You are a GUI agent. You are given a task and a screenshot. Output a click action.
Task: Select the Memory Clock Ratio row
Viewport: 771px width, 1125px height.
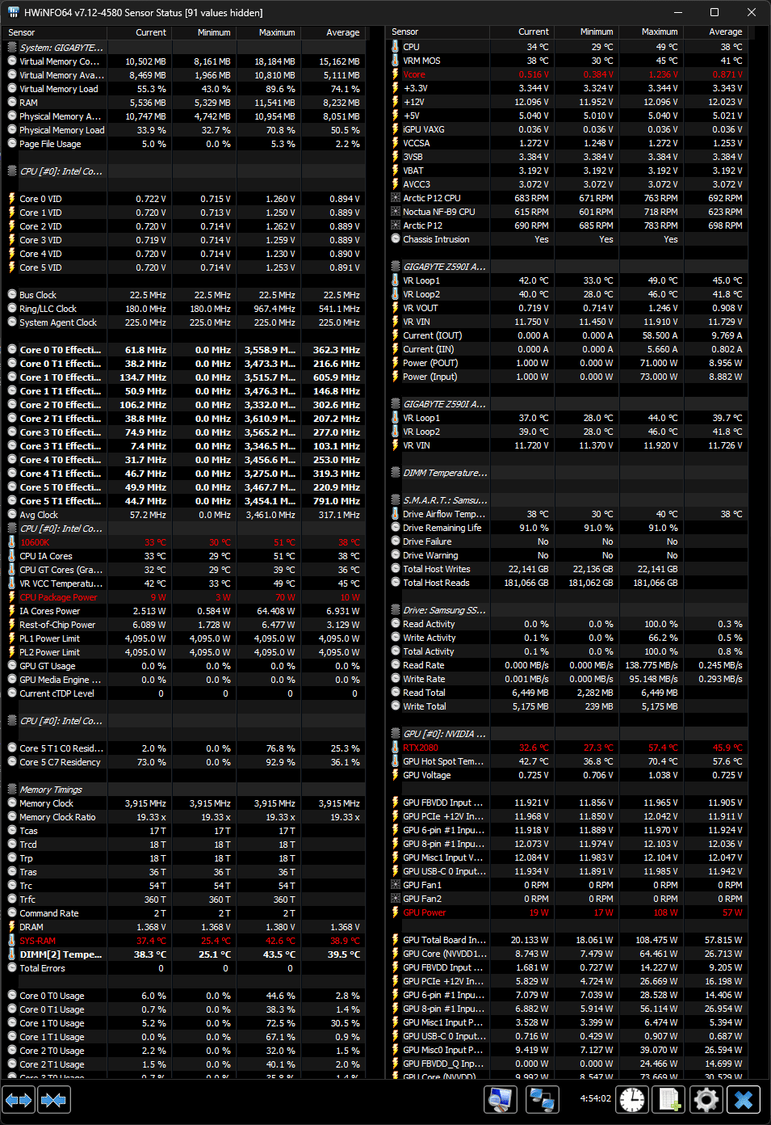click(184, 817)
